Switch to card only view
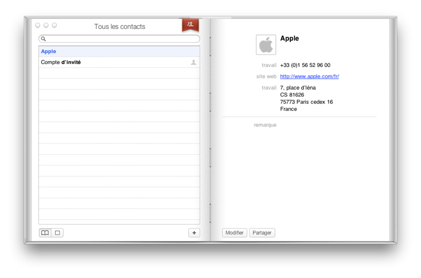Screen dimensions: 421x278 pos(57,233)
